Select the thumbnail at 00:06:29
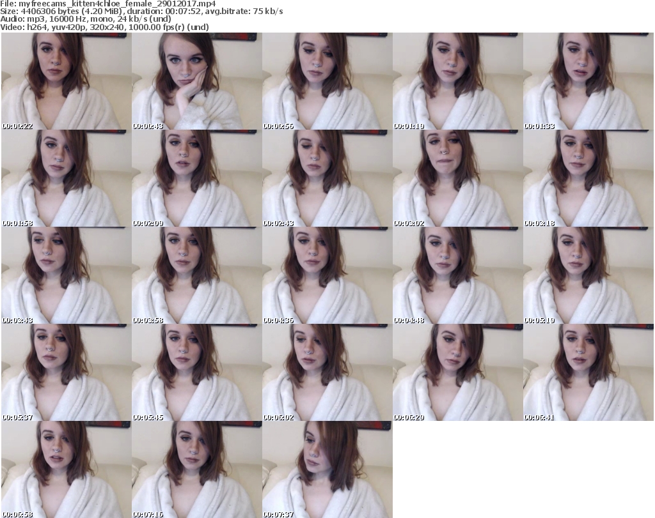Image resolution: width=655 pixels, height=518 pixels. pyautogui.click(x=457, y=372)
